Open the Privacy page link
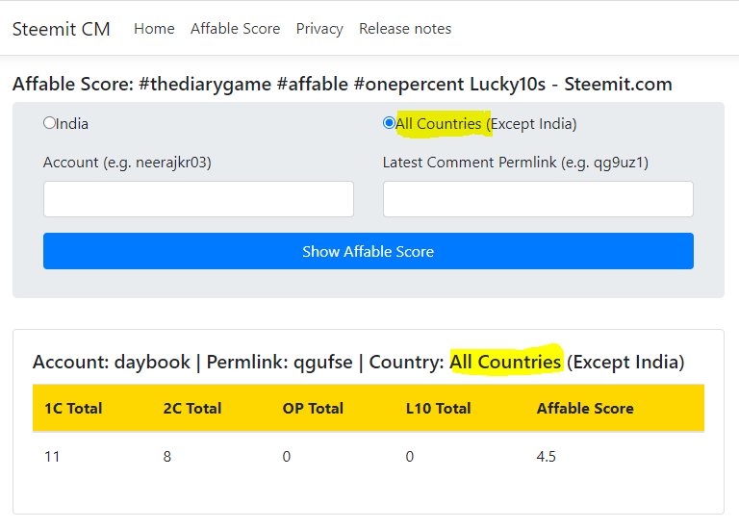Viewport: 739px width, 528px height. (319, 29)
